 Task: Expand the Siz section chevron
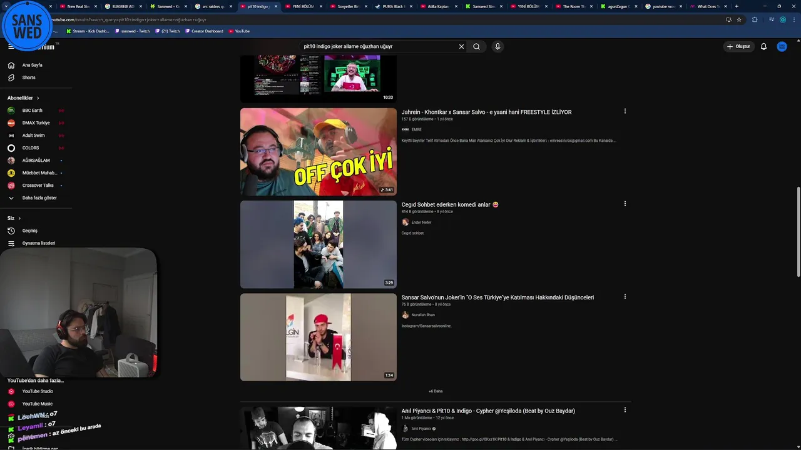pyautogui.click(x=19, y=218)
